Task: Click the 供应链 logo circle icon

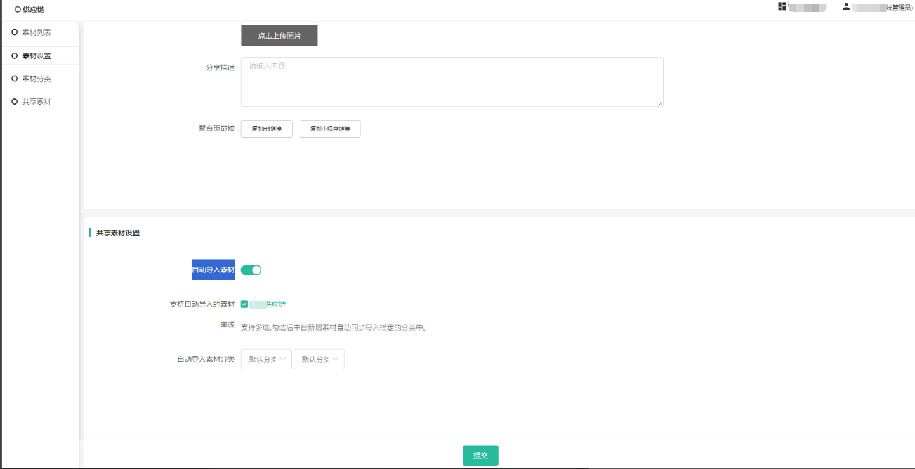Action: pyautogui.click(x=17, y=10)
